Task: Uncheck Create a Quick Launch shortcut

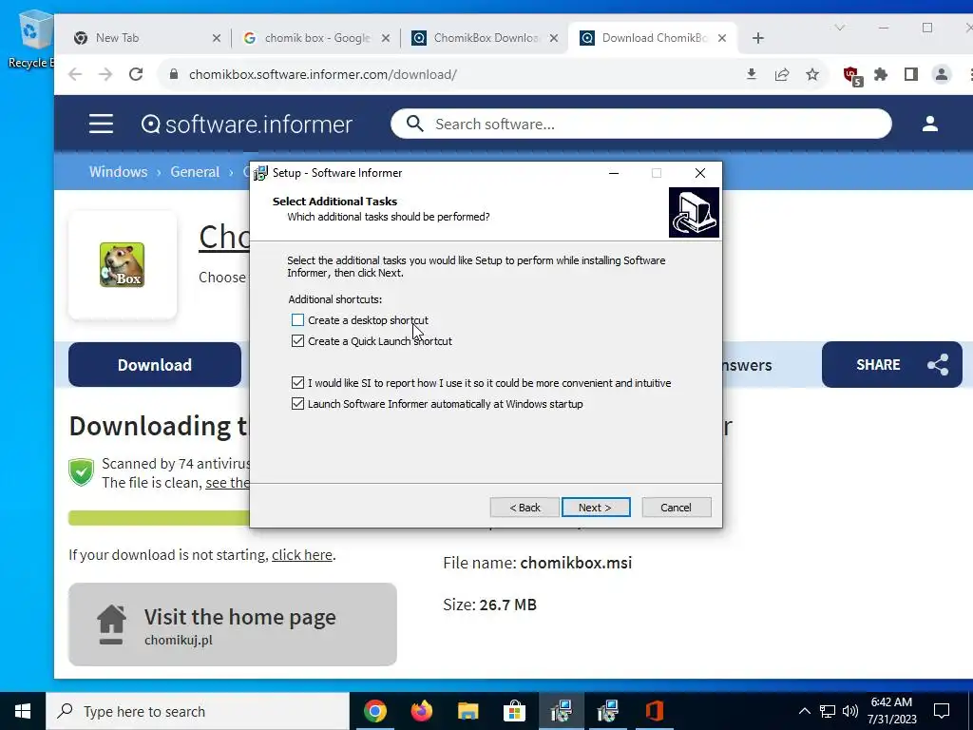Action: click(x=297, y=341)
